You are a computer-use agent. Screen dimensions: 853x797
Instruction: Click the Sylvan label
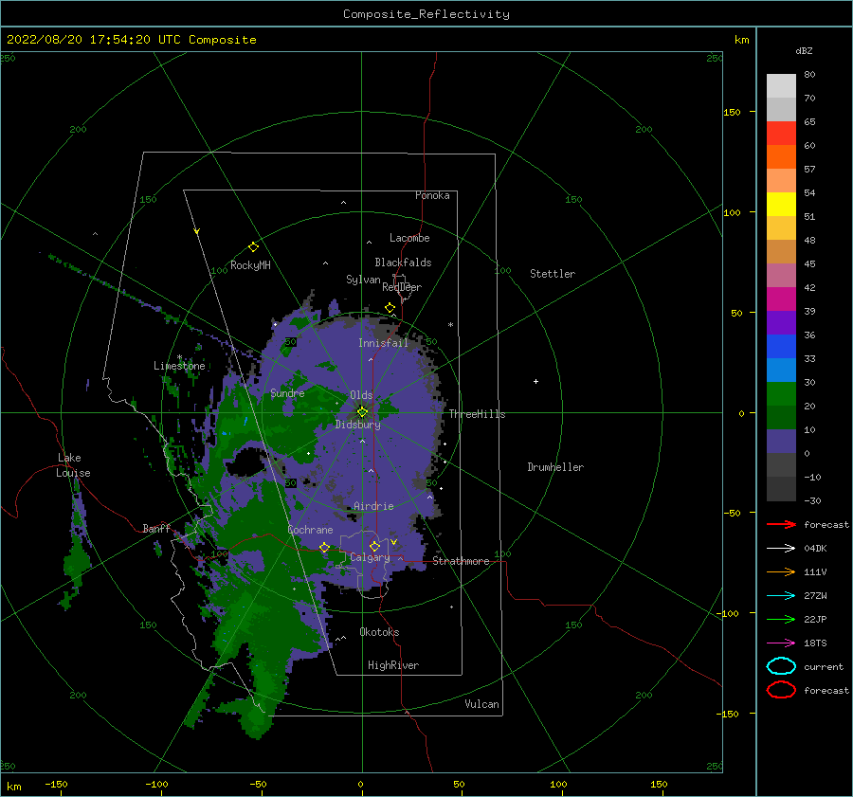[x=363, y=280]
